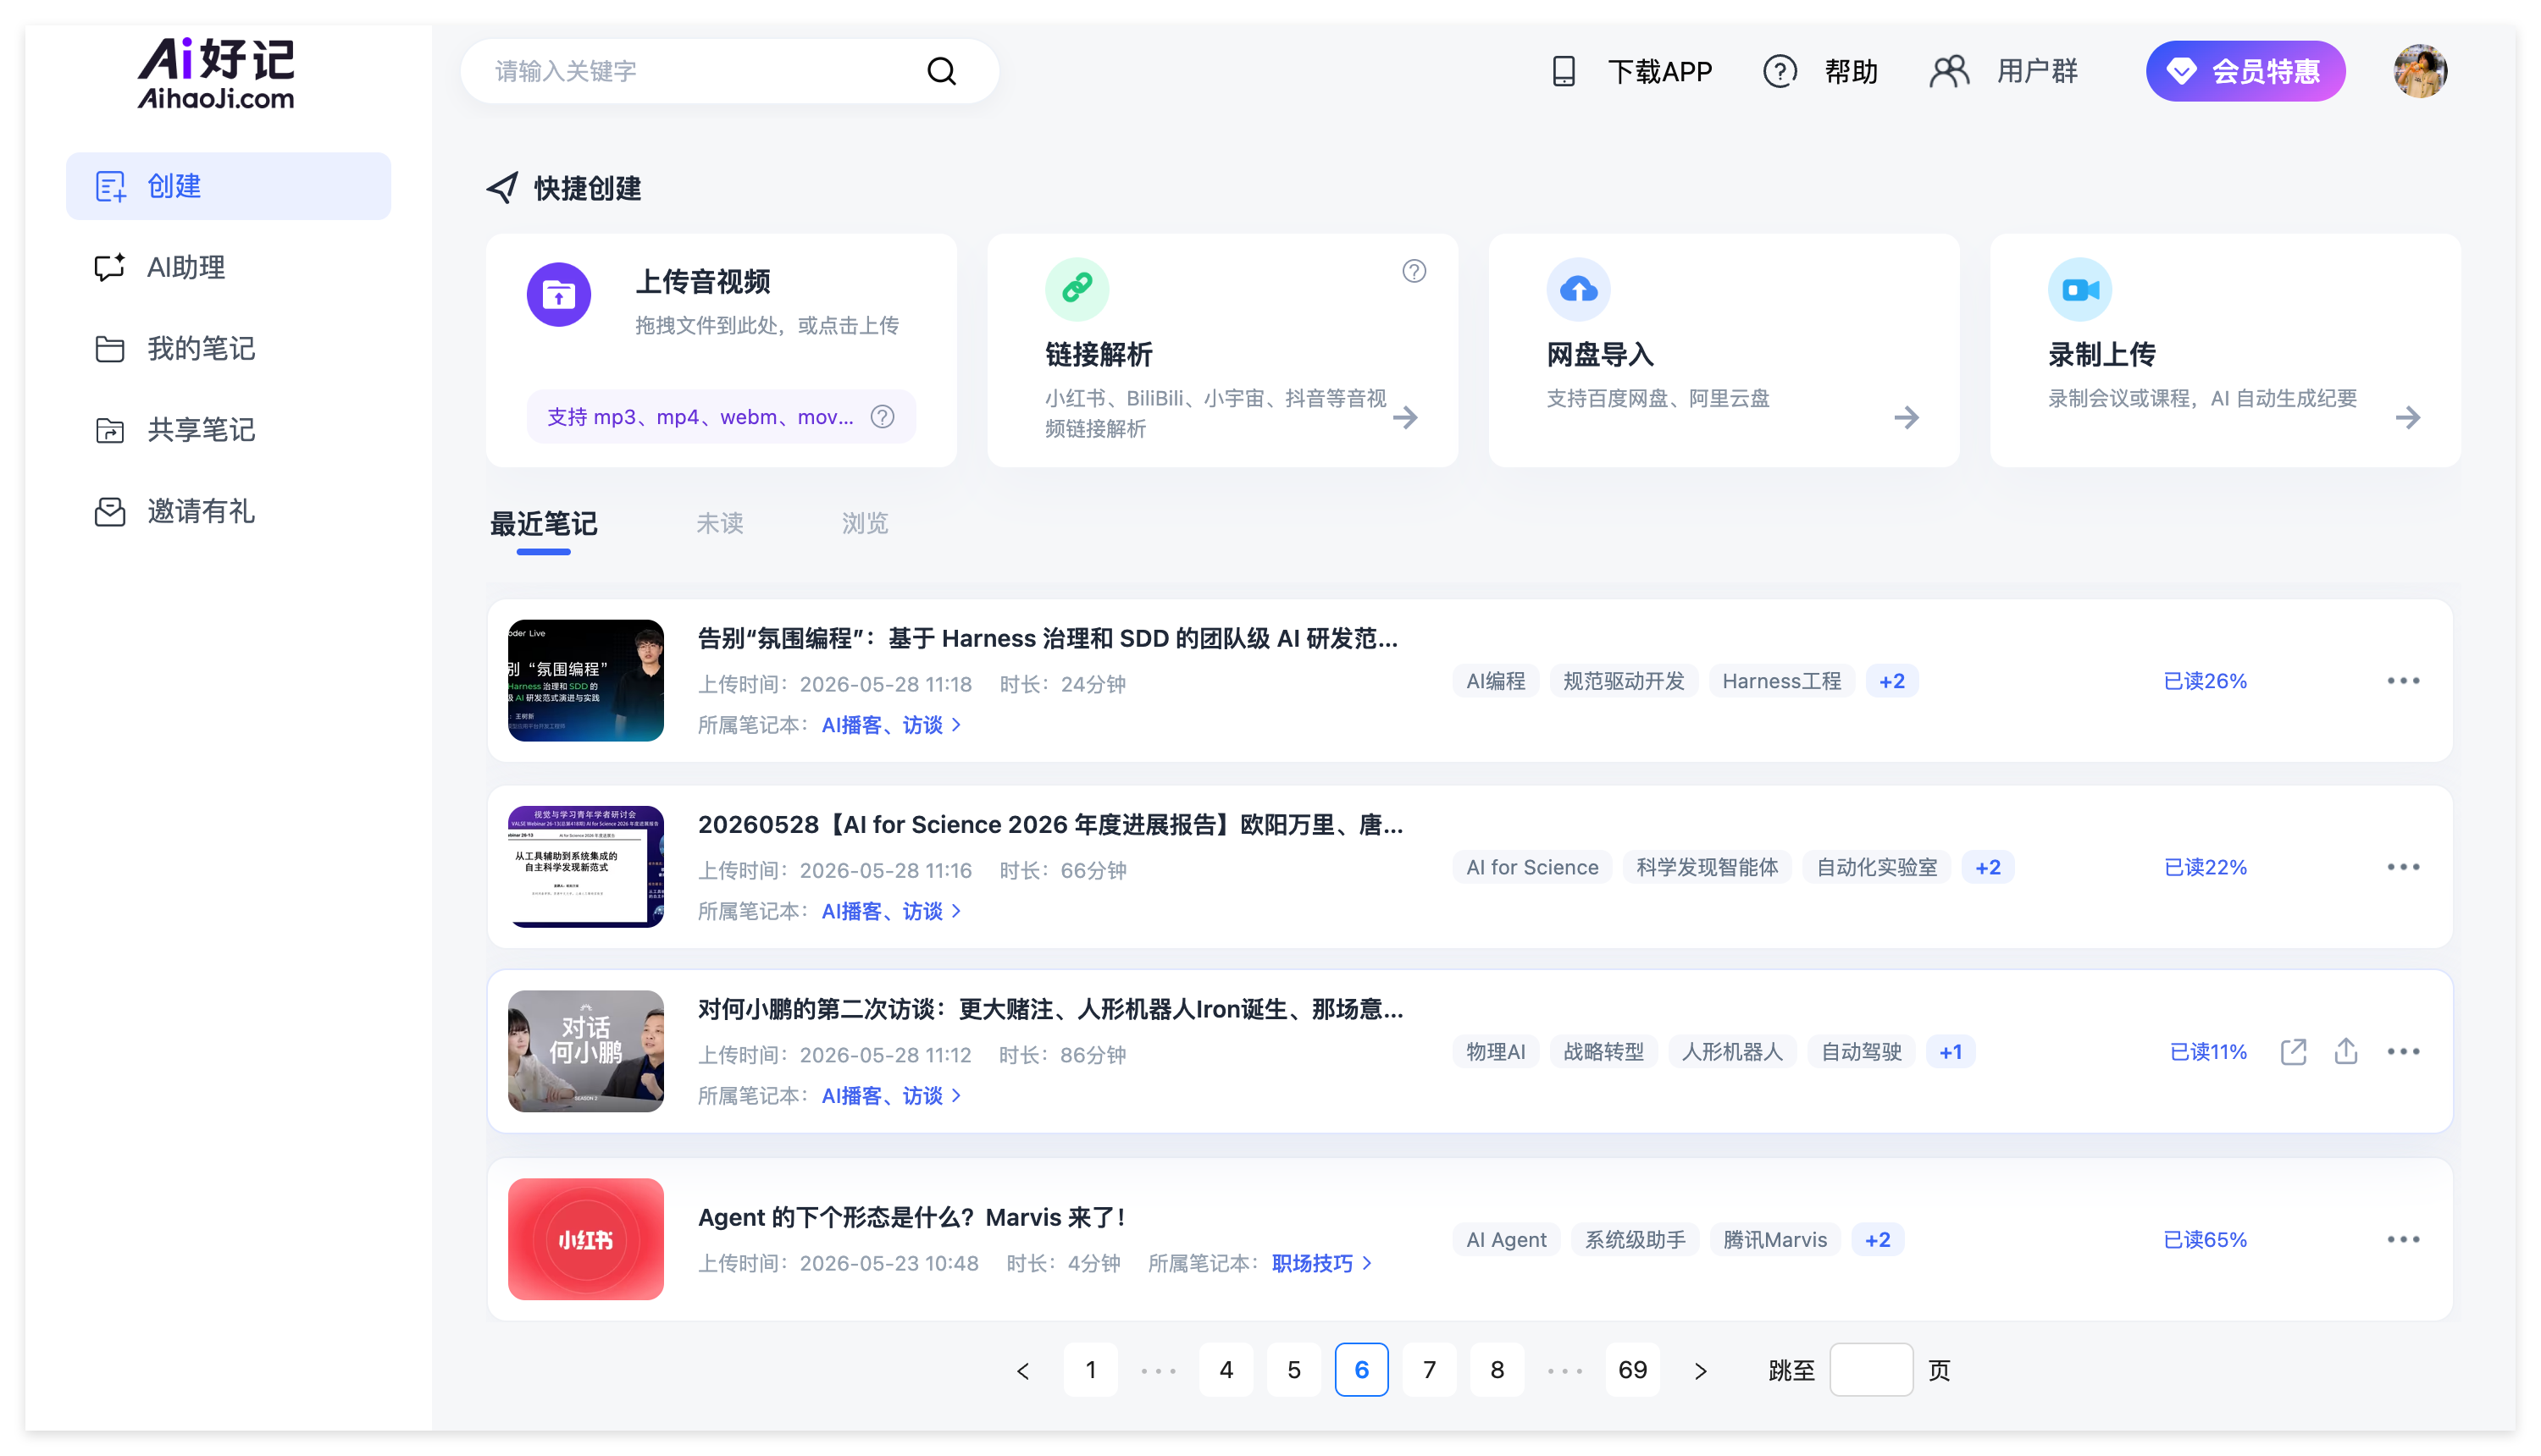The width and height of the screenshot is (2541, 1456).
Task: Click the 快捷创建 paper plane icon
Action: (501, 187)
